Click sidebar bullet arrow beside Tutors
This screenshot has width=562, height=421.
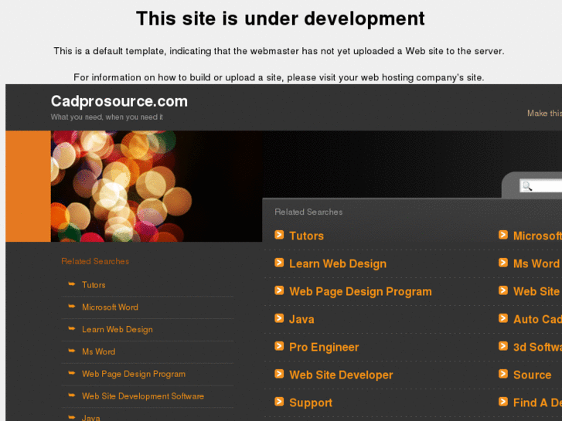[x=72, y=284]
